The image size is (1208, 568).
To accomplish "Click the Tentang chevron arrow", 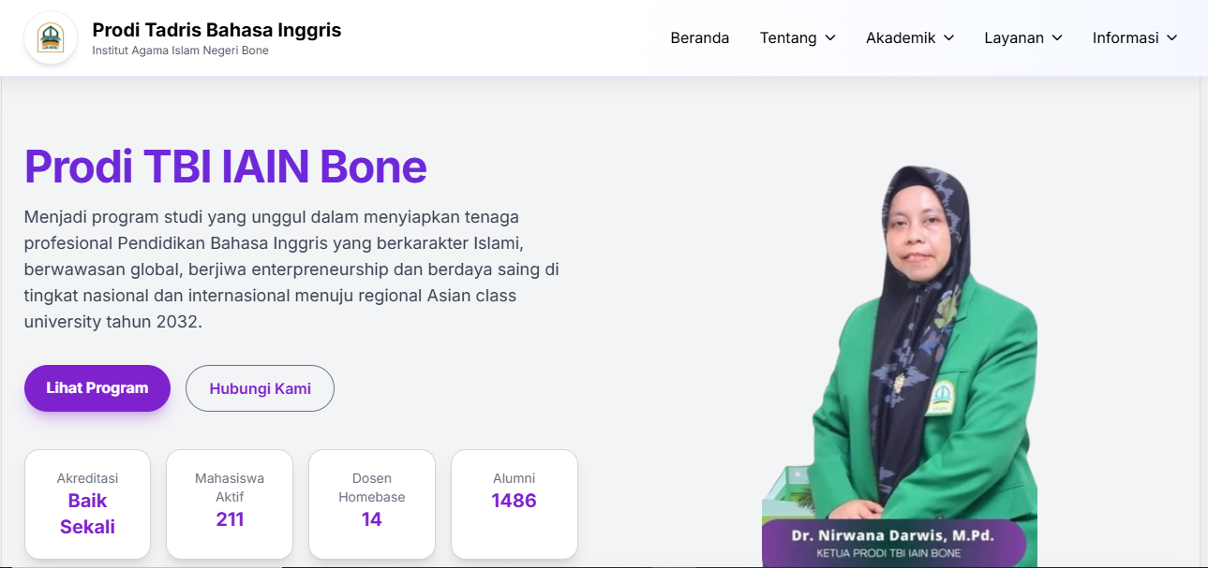I will pos(830,38).
